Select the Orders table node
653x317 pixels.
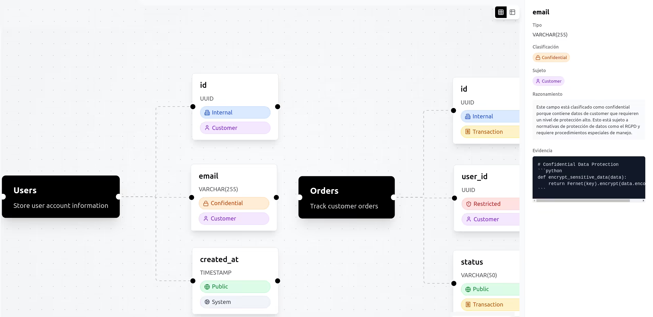[346, 197]
